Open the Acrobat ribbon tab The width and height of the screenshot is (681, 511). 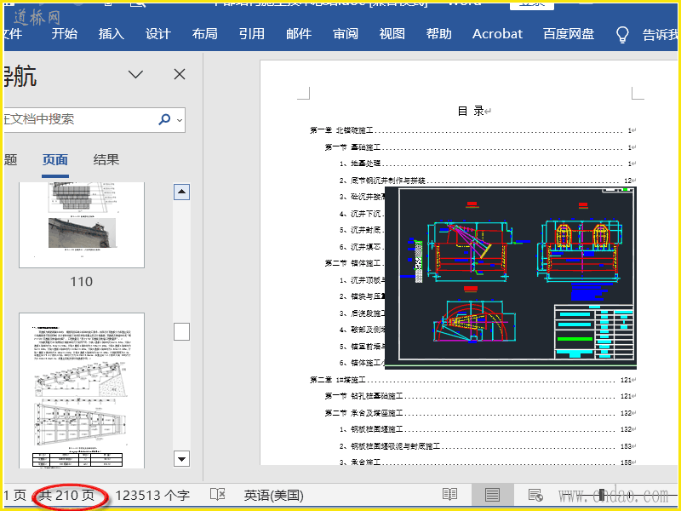tap(497, 34)
